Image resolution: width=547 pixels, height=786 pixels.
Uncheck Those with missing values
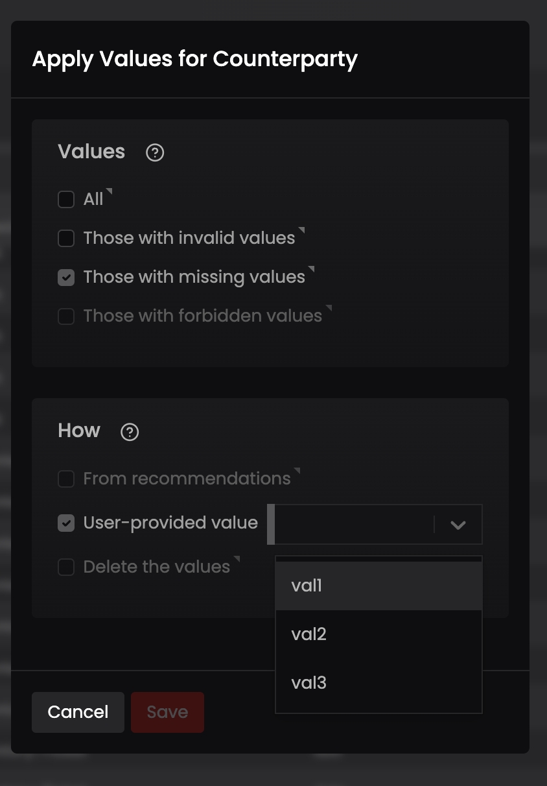coord(66,278)
